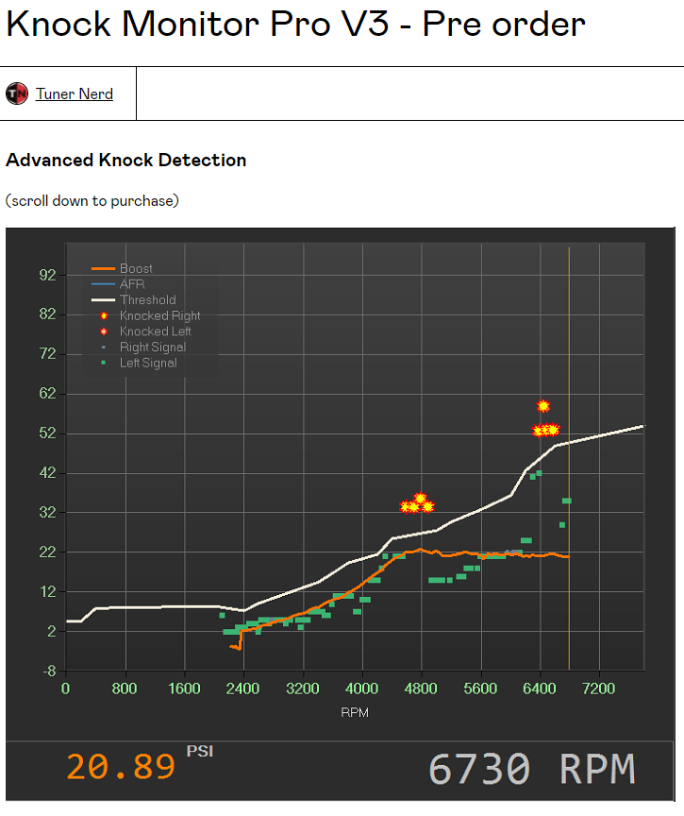Select the Advanced Knock Detection heading
Image resolution: width=684 pixels, height=816 pixels.
tap(125, 160)
